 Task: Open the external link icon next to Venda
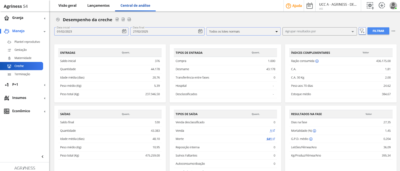point(274,130)
